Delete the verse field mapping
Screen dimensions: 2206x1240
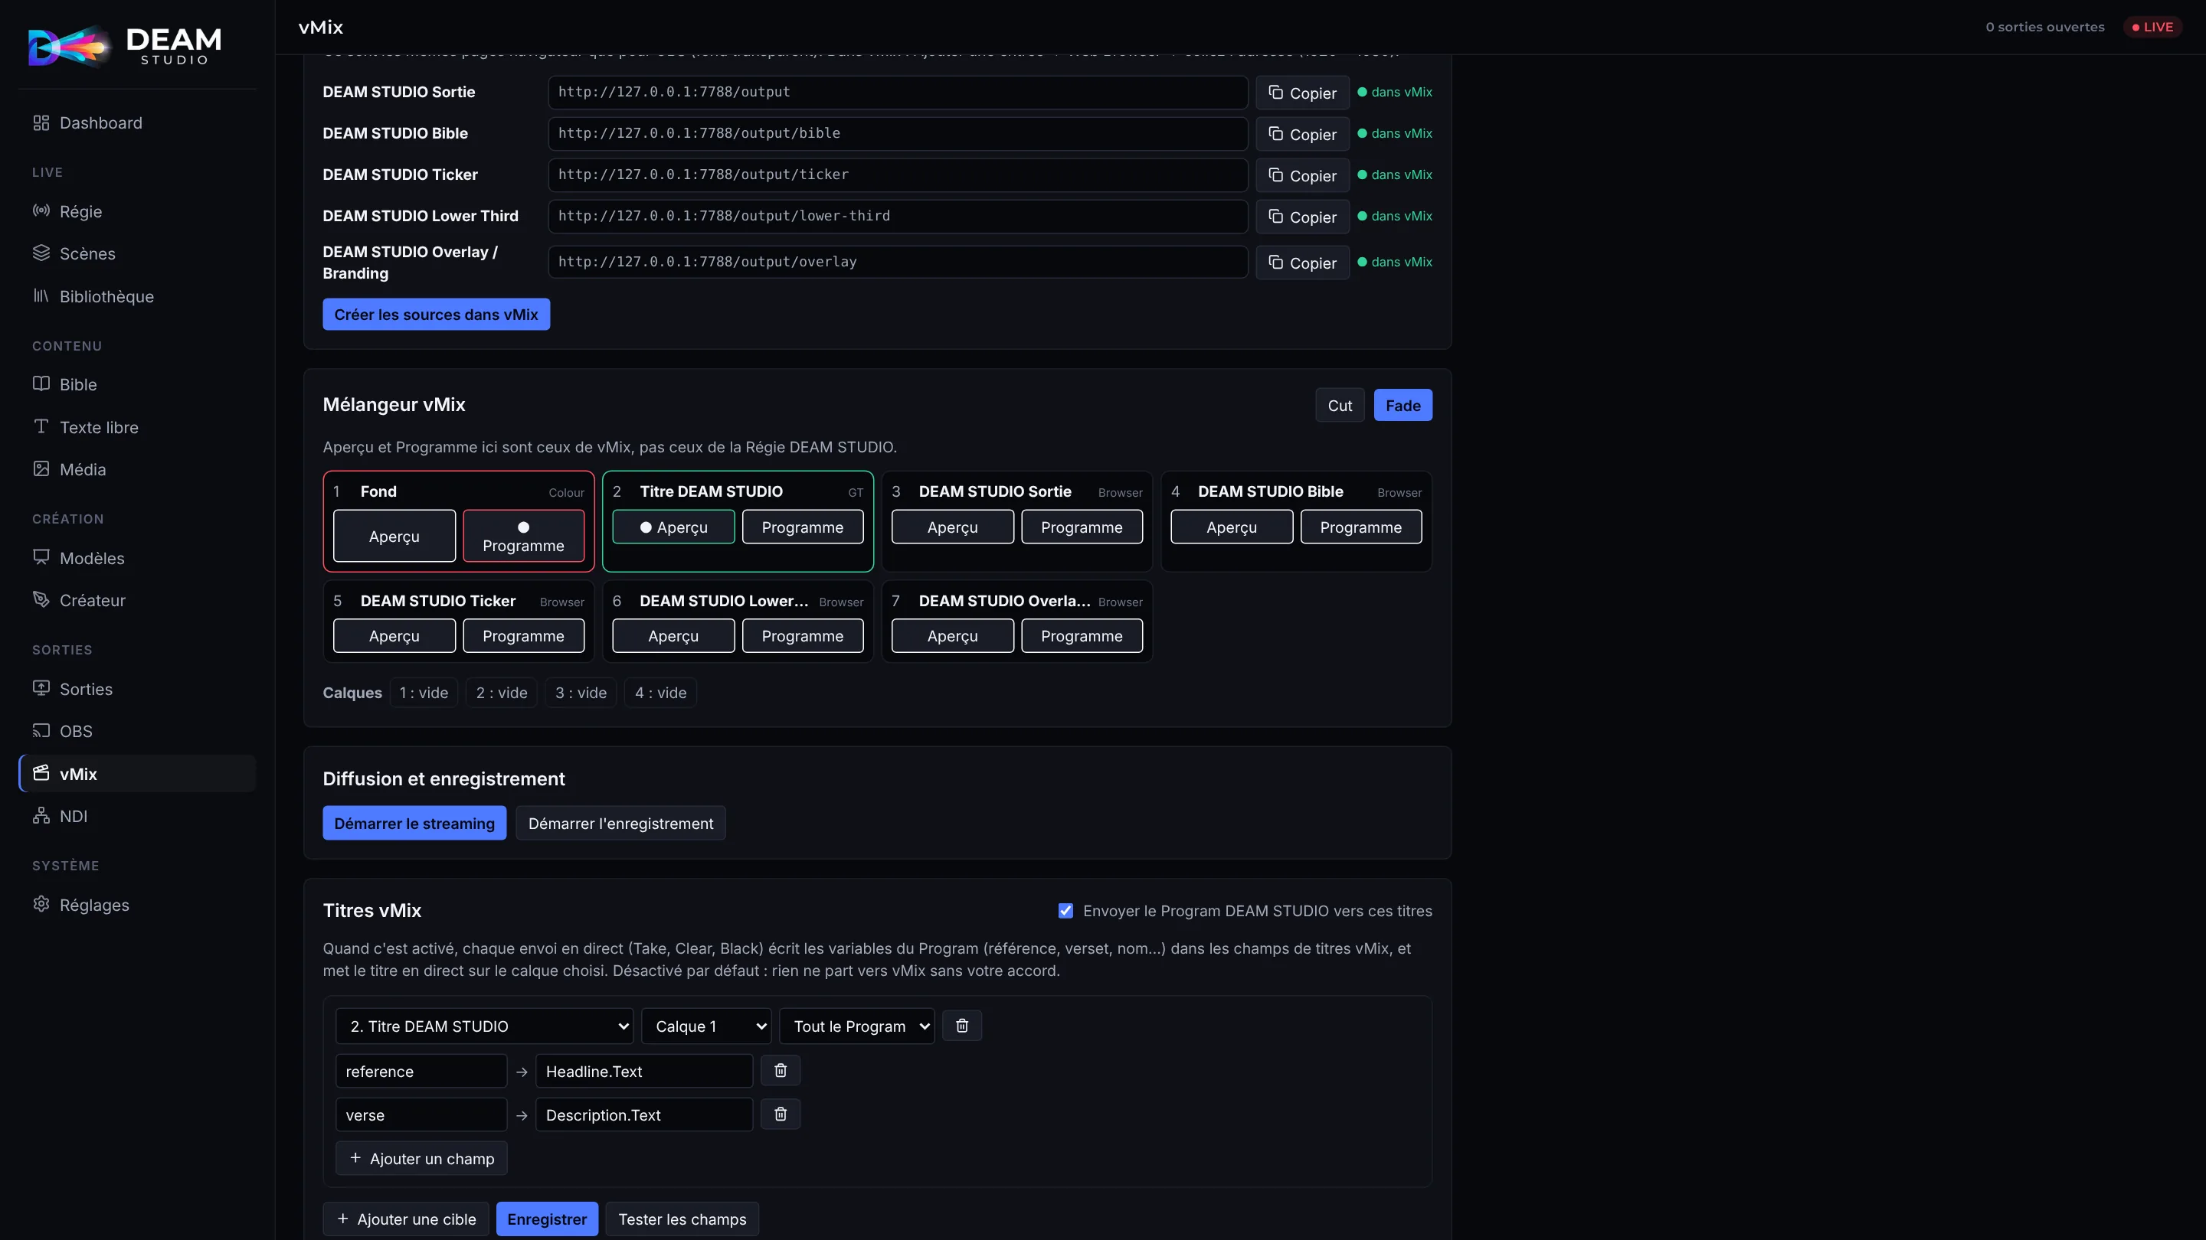coord(781,1114)
